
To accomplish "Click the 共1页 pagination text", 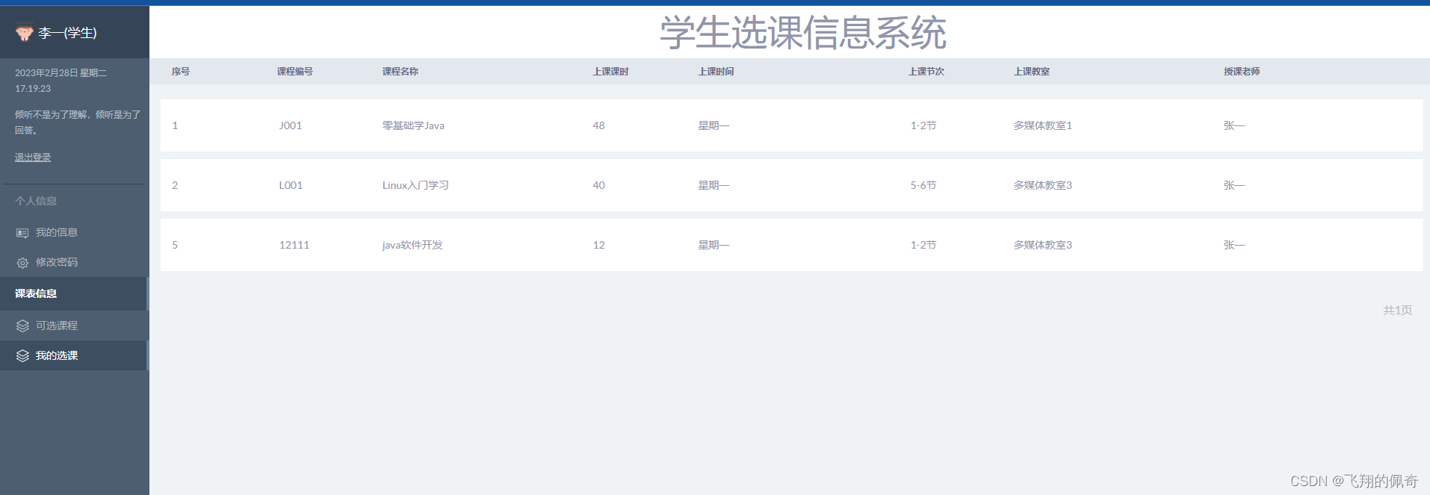I will (x=1397, y=310).
